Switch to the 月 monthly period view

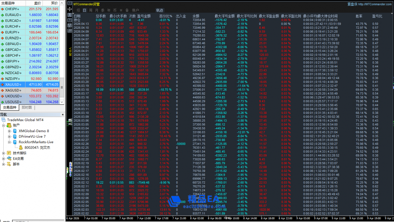tap(96, 10)
